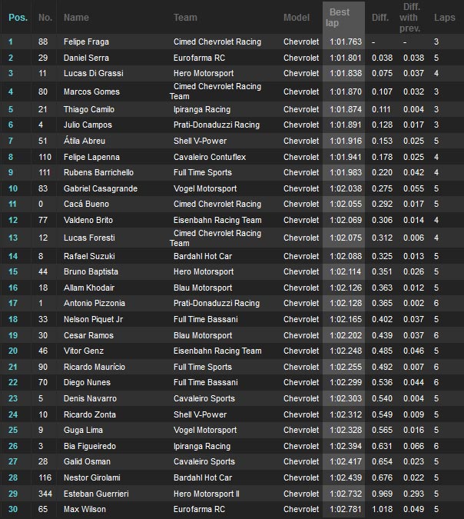Image resolution: width=464 pixels, height=519 pixels.
Task: Select driver name Lucas Foresti
Action: (x=89, y=238)
